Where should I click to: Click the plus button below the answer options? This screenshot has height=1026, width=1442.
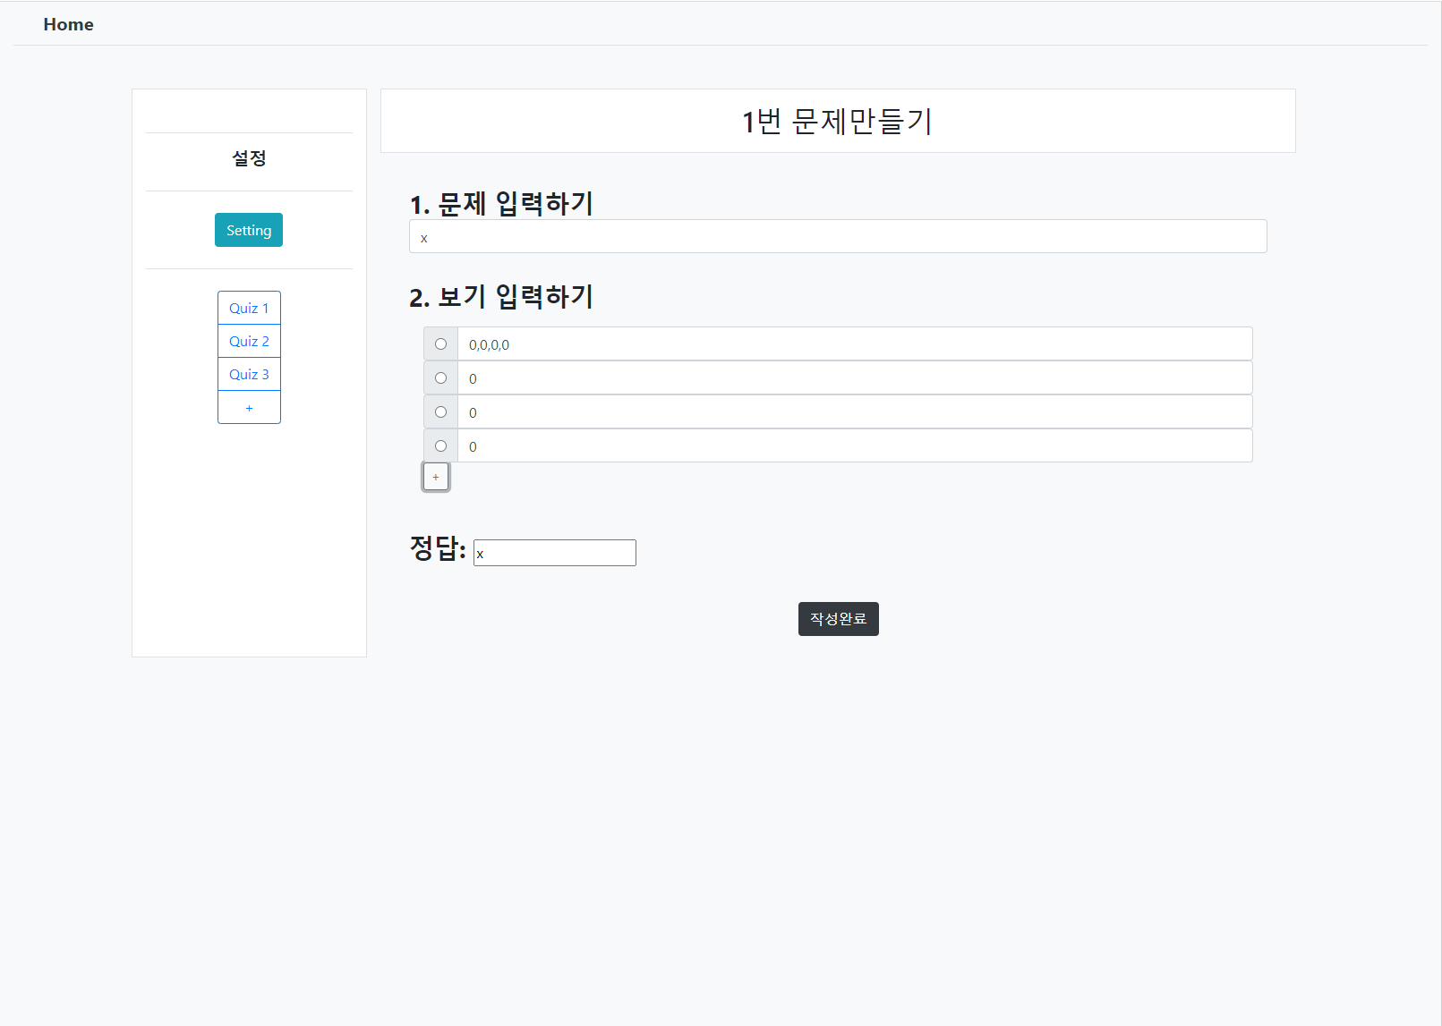pyautogui.click(x=436, y=477)
